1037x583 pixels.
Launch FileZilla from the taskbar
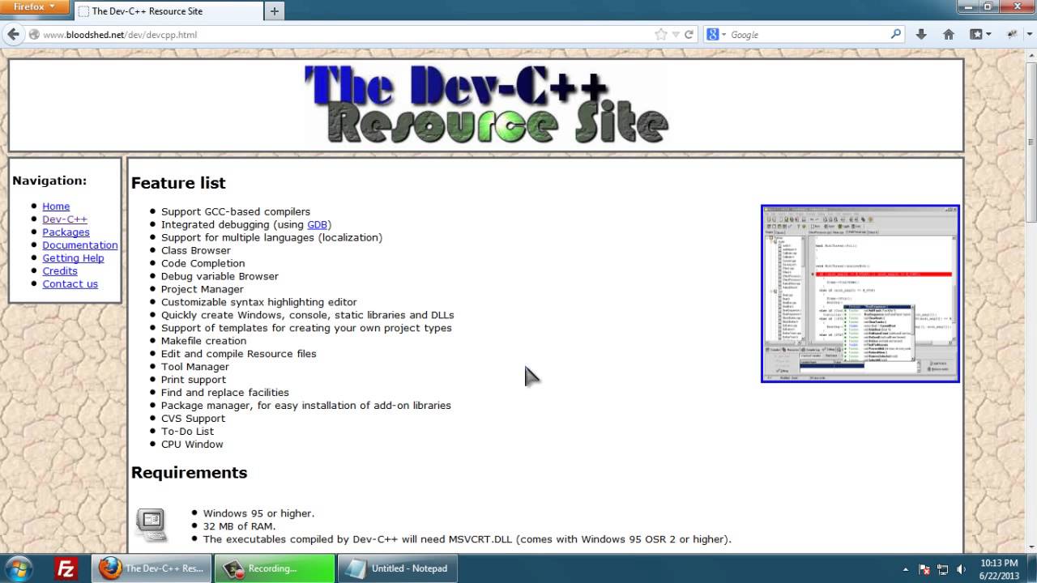66,568
